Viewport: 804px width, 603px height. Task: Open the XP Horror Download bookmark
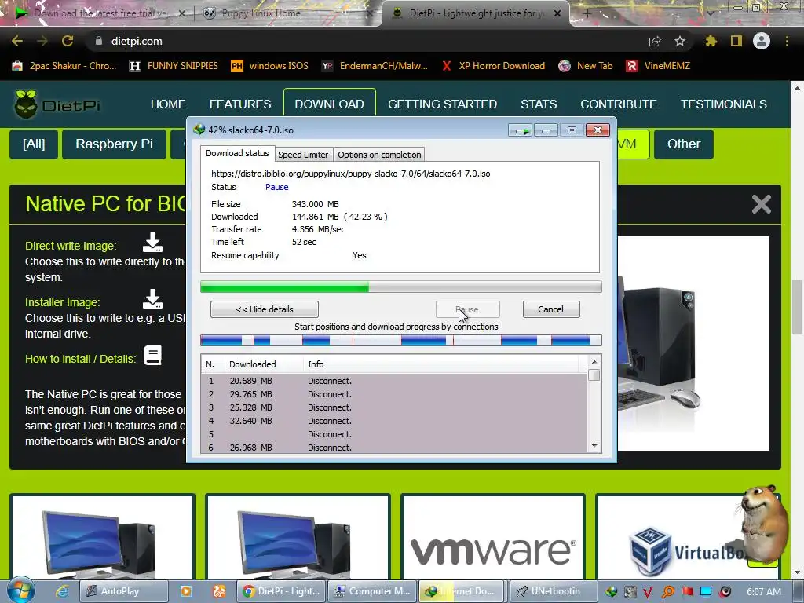[x=493, y=66]
